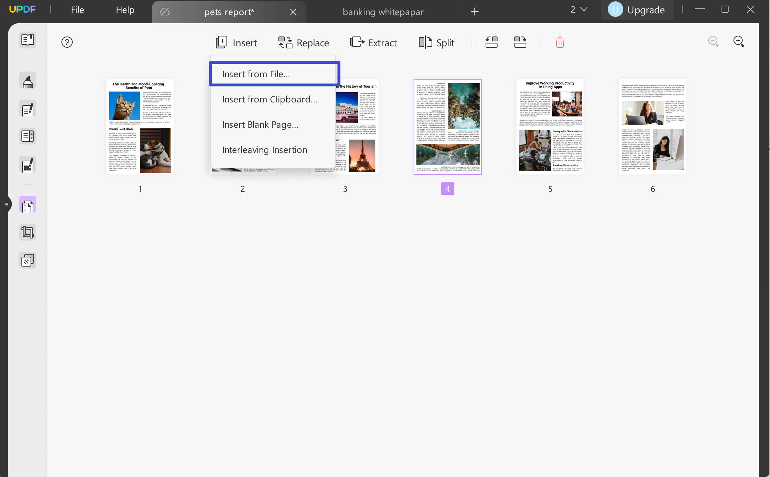The image size is (770, 477).
Task: Choose Insert Blank Page option
Action: coord(260,125)
